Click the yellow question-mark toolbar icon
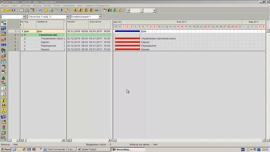This screenshot has width=270, height=152. [x=3, y=10]
